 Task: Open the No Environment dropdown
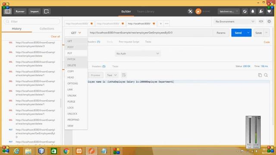click(235, 22)
